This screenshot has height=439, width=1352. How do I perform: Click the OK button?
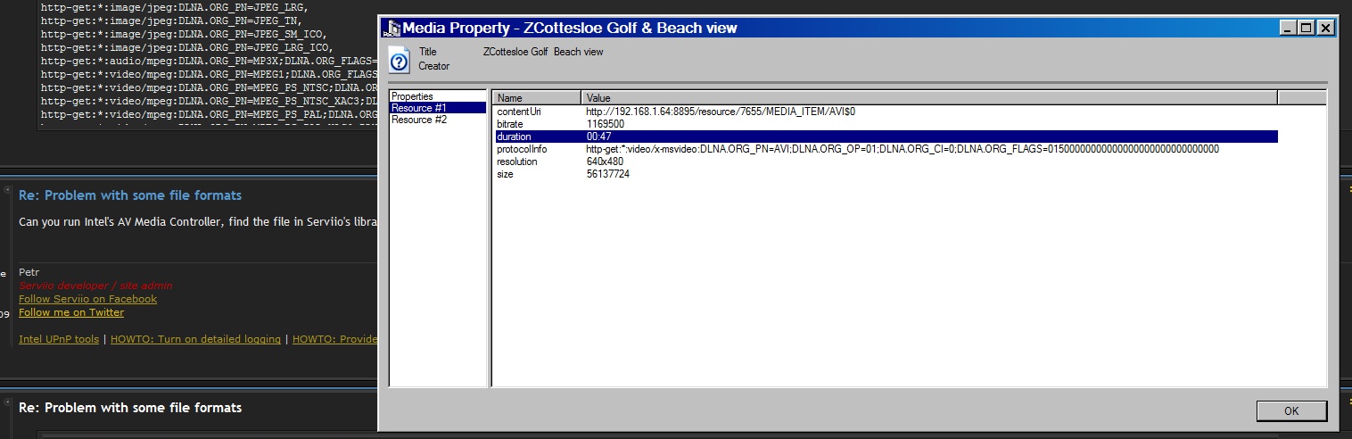click(x=1291, y=410)
